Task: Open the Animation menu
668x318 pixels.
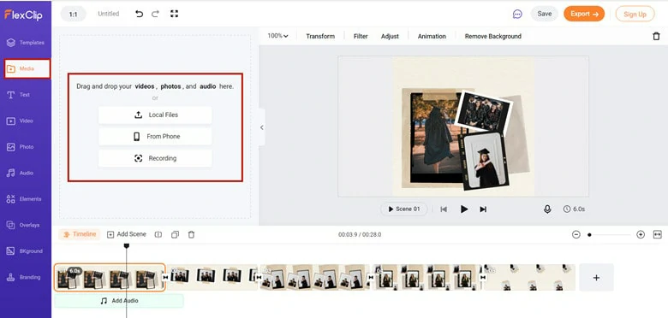Action: point(432,36)
